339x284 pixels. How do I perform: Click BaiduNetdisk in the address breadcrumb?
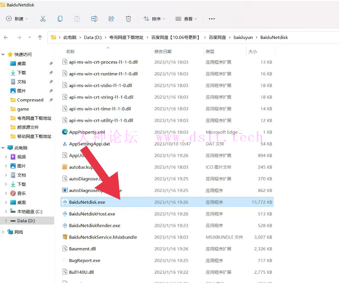274,37
